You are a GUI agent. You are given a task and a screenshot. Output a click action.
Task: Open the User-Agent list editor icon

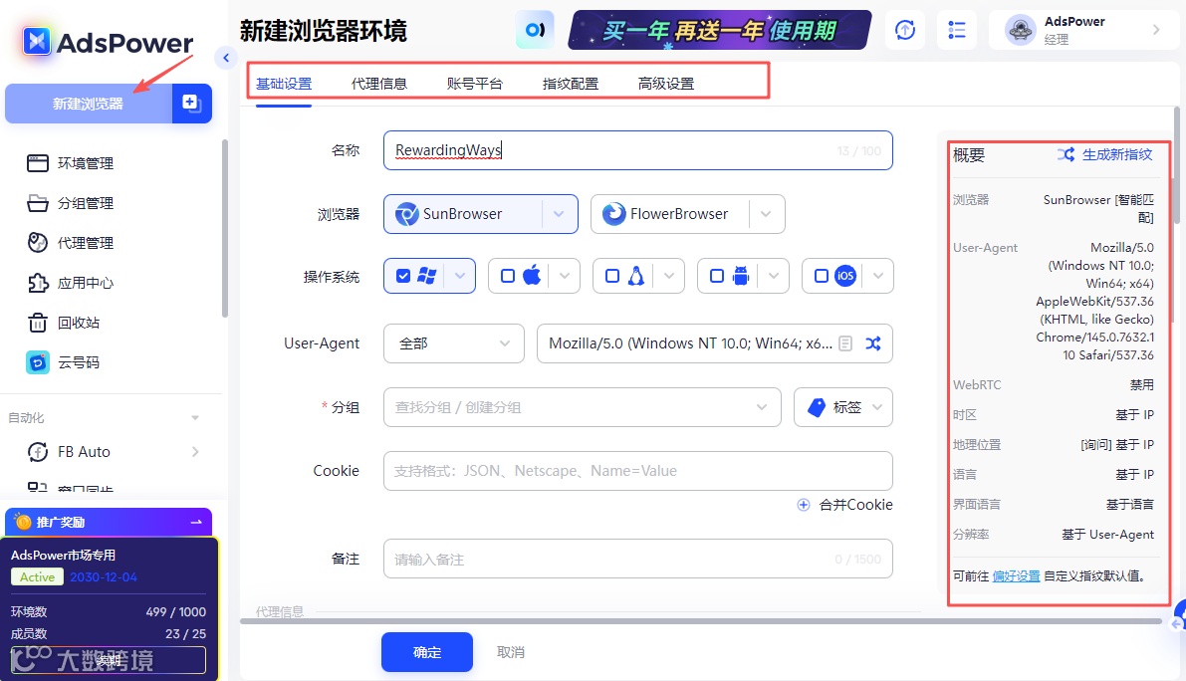(x=846, y=343)
